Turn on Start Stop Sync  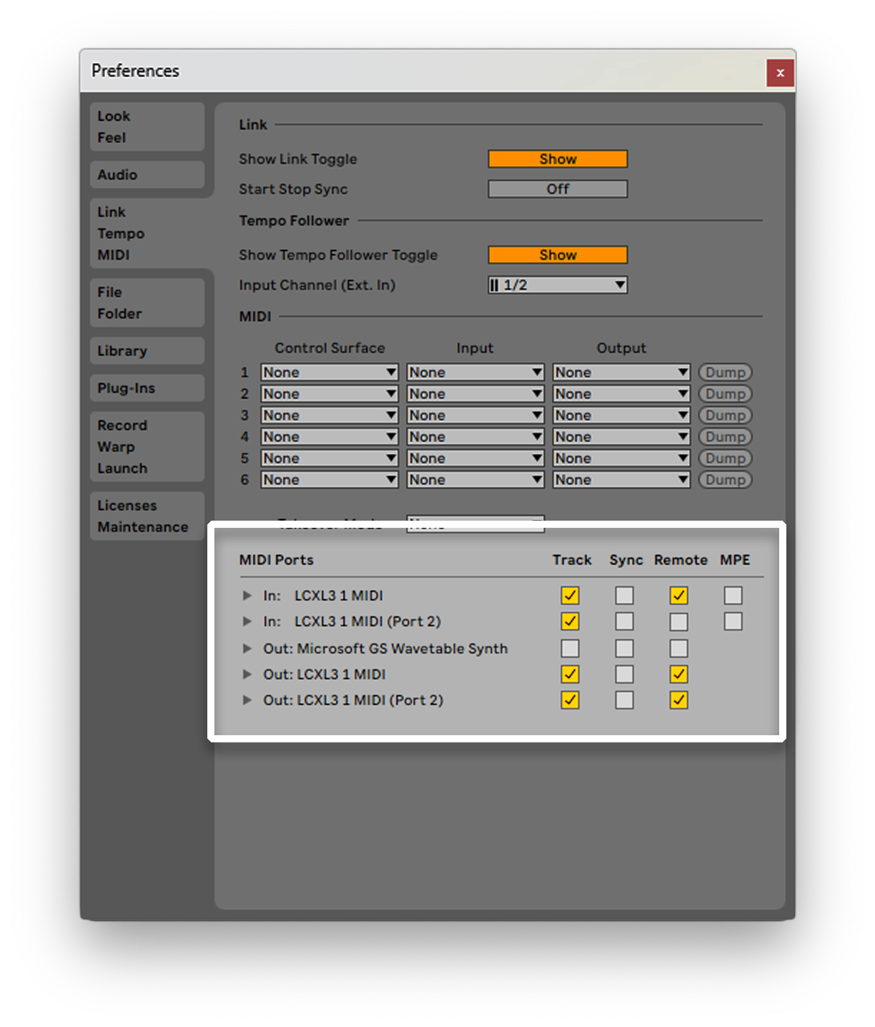tap(558, 189)
